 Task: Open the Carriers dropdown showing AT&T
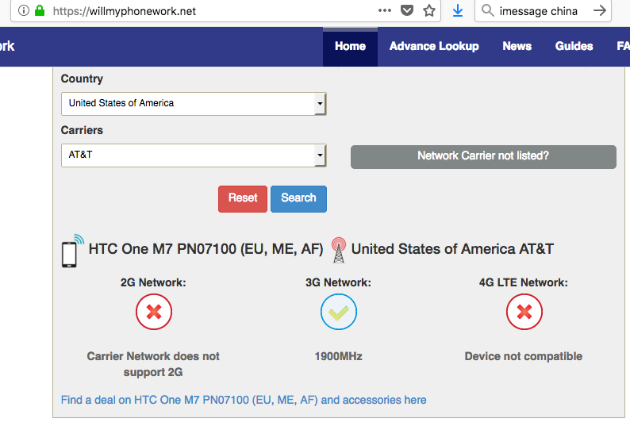(194, 155)
